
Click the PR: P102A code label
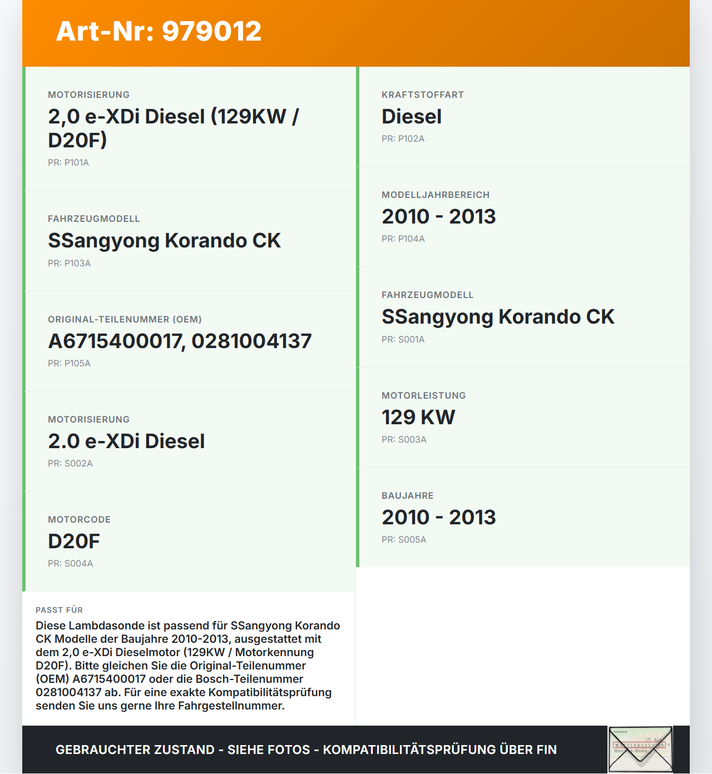(403, 139)
